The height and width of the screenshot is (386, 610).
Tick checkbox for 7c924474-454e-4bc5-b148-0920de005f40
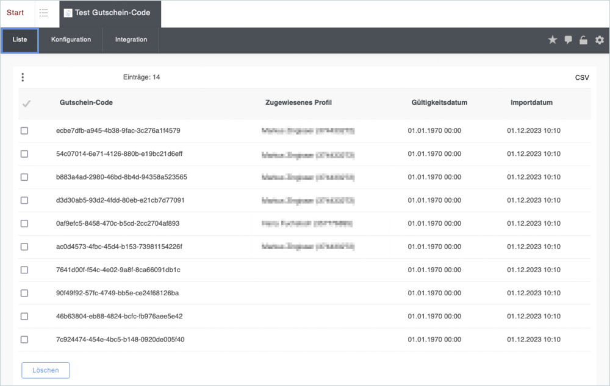pyautogui.click(x=24, y=340)
